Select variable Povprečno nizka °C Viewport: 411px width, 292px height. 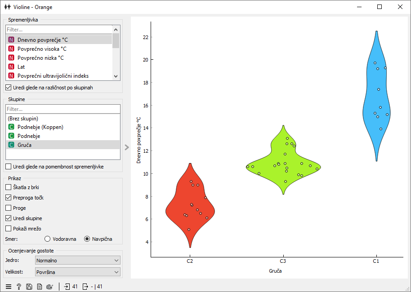[59, 58]
